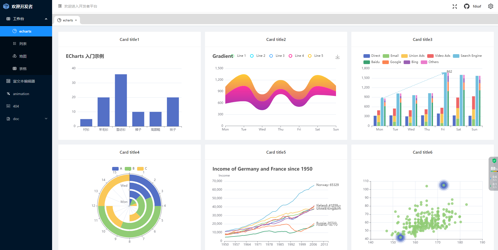This screenshot has width=498, height=250.
Task: Switch to the echarts page tab
Action: 67,20
